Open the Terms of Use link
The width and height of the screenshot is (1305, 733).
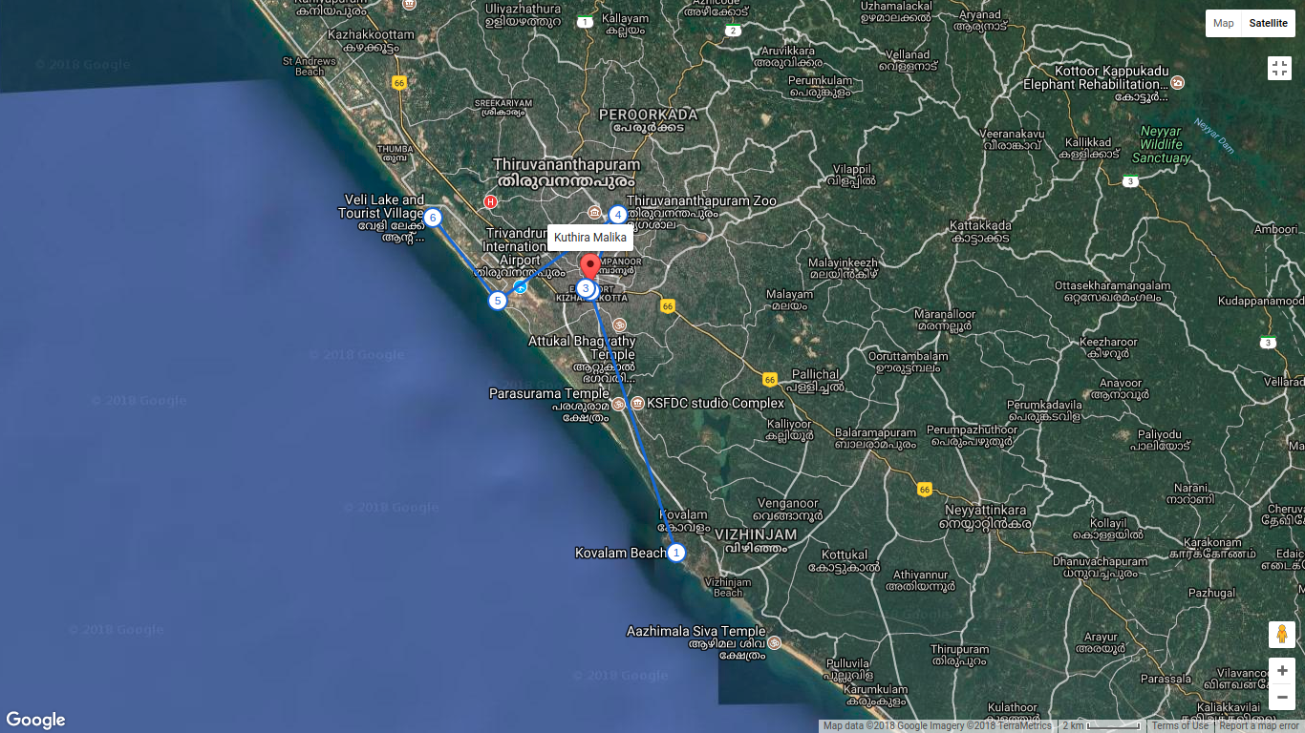(1179, 724)
